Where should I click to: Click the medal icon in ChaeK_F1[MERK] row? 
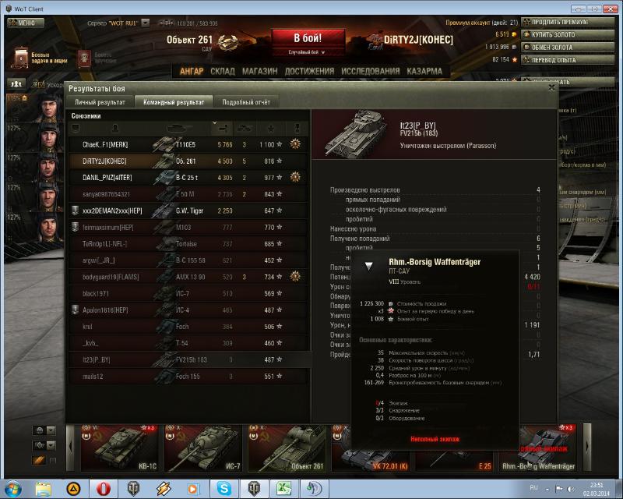click(x=295, y=143)
